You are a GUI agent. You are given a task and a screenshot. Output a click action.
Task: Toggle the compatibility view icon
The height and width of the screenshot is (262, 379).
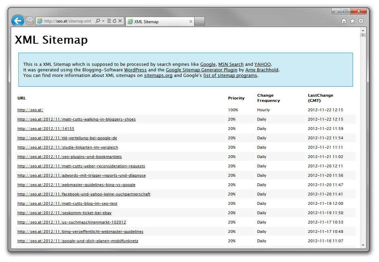109,21
